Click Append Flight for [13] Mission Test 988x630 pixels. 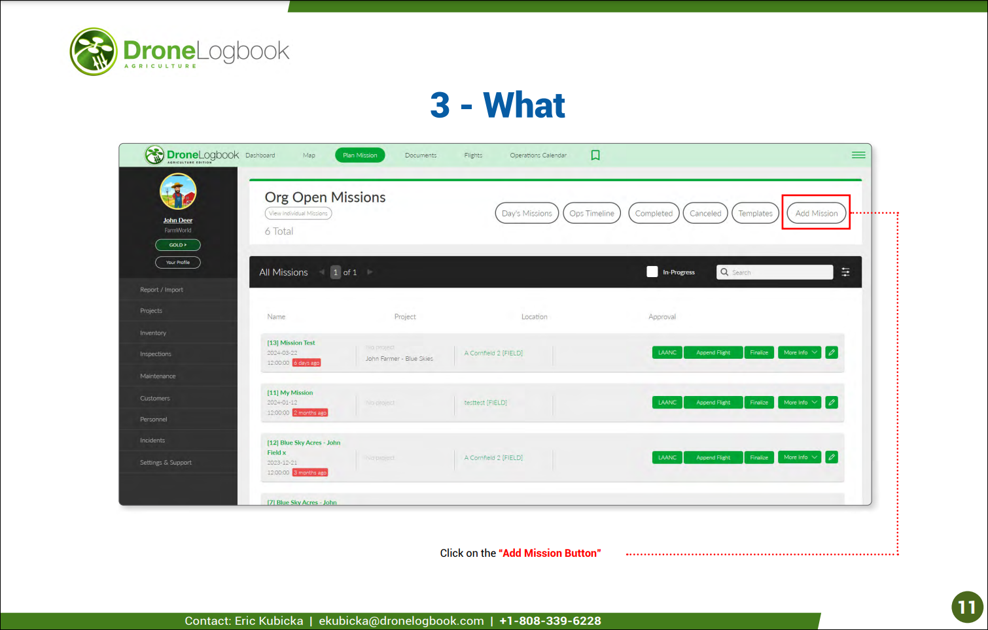(x=713, y=352)
